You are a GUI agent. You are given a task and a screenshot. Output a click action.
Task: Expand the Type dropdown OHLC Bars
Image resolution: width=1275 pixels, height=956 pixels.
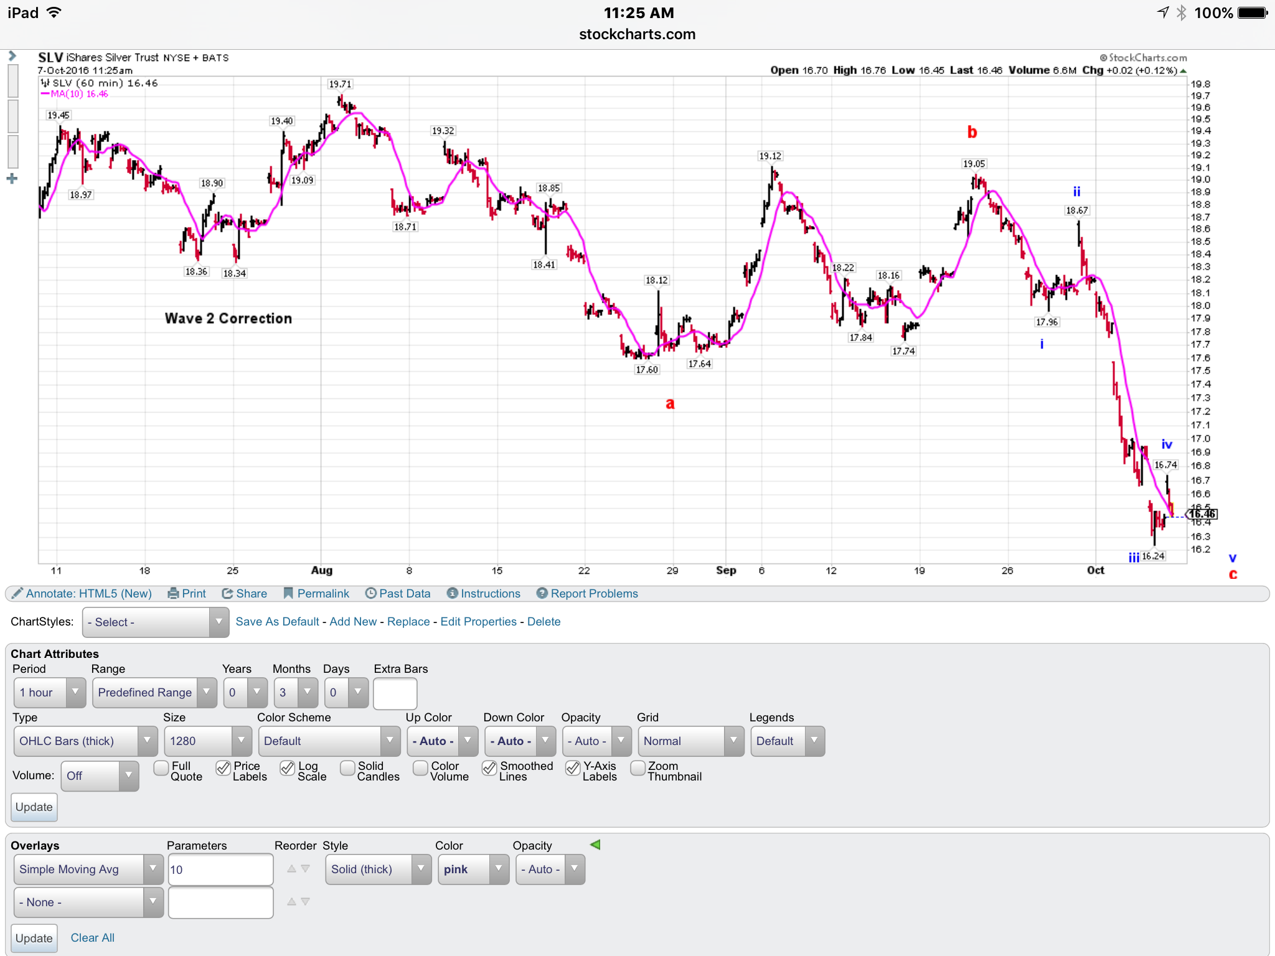(85, 741)
